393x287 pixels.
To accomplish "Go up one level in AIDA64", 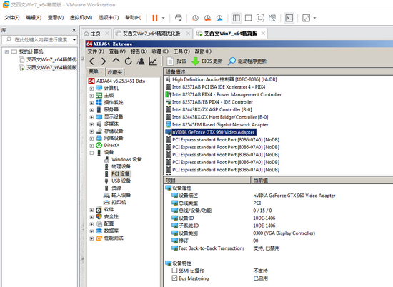I will [x=116, y=61].
